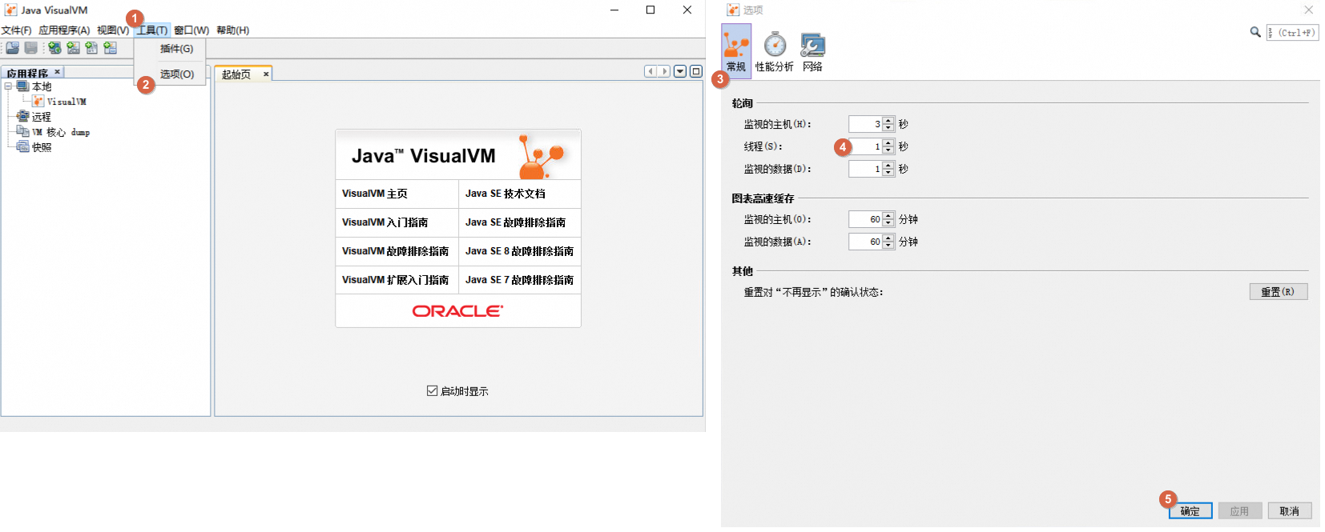
Task: Open Java SE 7 故障排除指南 link
Action: [x=519, y=280]
